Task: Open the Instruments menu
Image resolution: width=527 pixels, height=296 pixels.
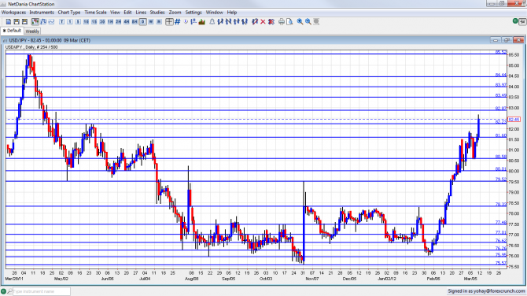Action: click(x=42, y=13)
